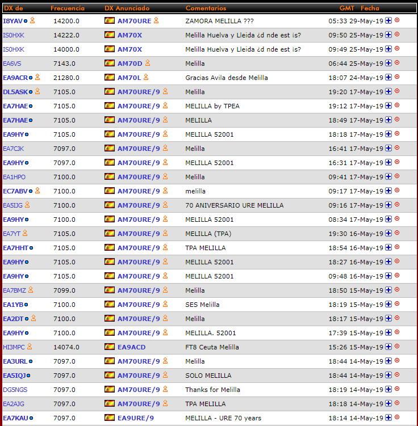Click the DX Anunciado column header

pyautogui.click(x=127, y=9)
